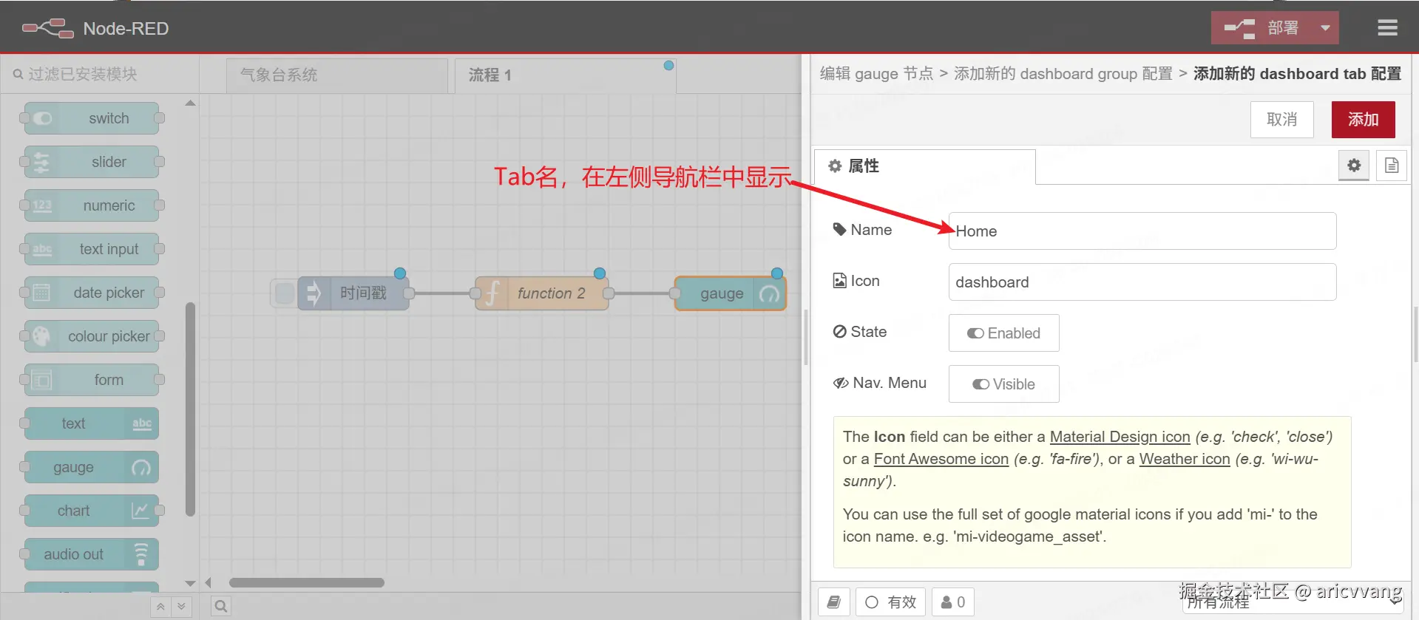Focus the palette filter search box
The height and width of the screenshot is (620, 1419).
click(x=100, y=74)
